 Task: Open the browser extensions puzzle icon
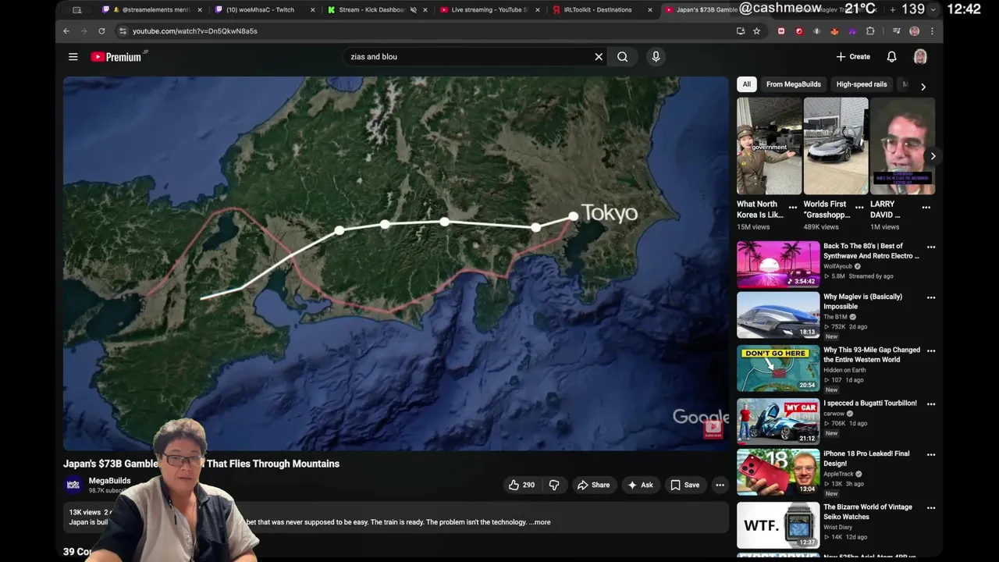point(870,31)
